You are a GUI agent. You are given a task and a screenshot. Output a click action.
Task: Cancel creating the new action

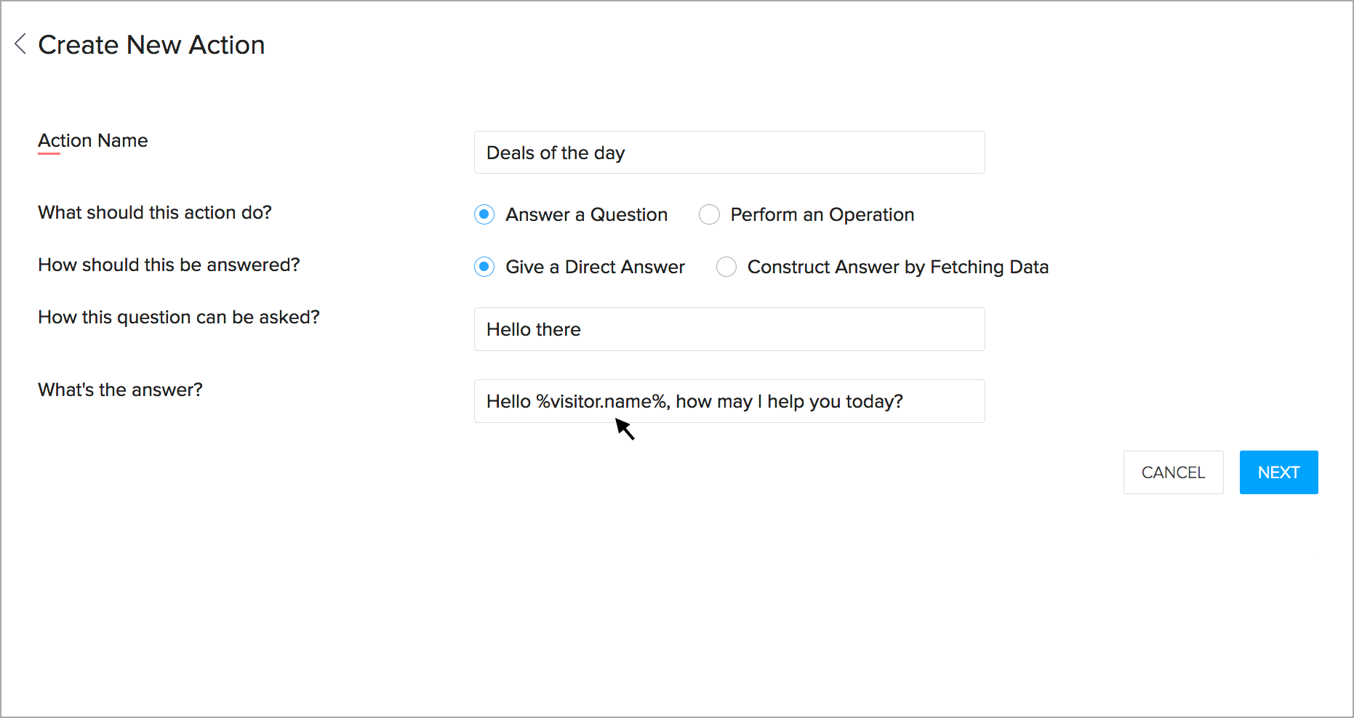pos(1173,472)
